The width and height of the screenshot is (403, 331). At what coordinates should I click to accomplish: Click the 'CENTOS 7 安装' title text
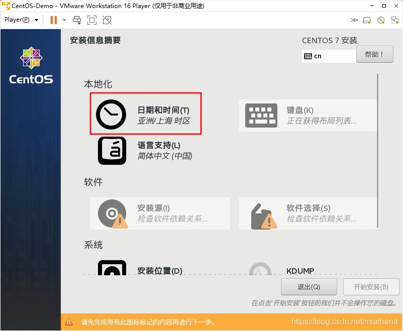[330, 40]
